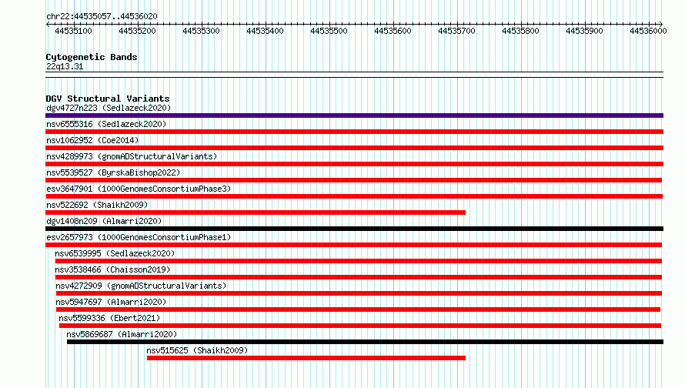Click the left arrow end of the ruler

[48, 24]
